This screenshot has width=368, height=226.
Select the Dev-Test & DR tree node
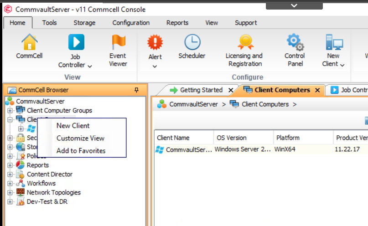(47, 201)
